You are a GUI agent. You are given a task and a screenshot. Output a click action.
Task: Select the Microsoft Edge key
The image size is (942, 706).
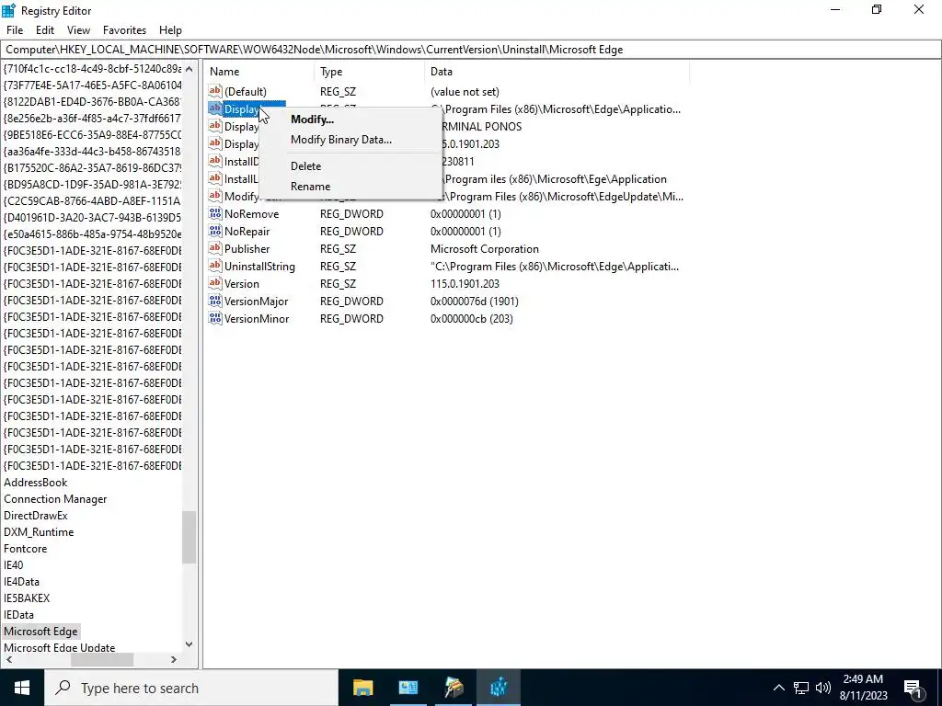tap(40, 631)
